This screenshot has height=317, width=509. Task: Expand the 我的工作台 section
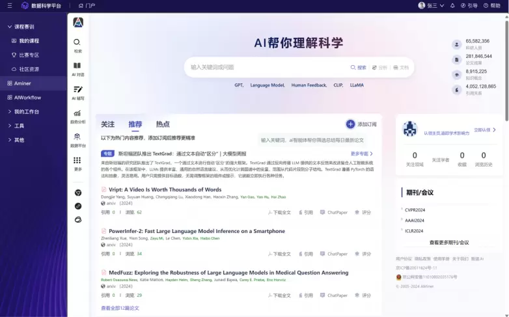click(x=9, y=111)
